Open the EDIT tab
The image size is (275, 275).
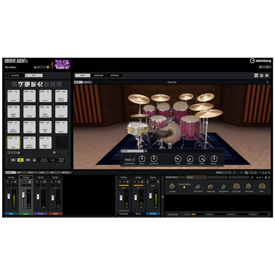coord(82,75)
